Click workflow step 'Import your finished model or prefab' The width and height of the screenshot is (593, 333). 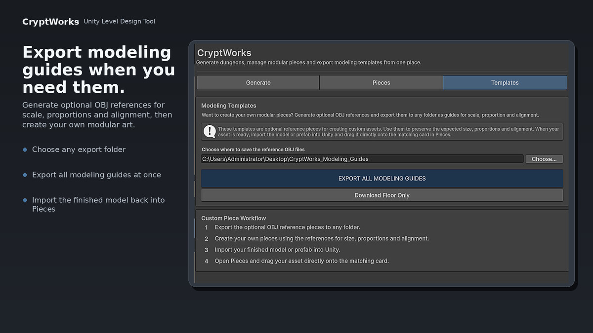click(277, 250)
